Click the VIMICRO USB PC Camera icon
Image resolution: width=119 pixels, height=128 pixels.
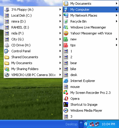7,75
